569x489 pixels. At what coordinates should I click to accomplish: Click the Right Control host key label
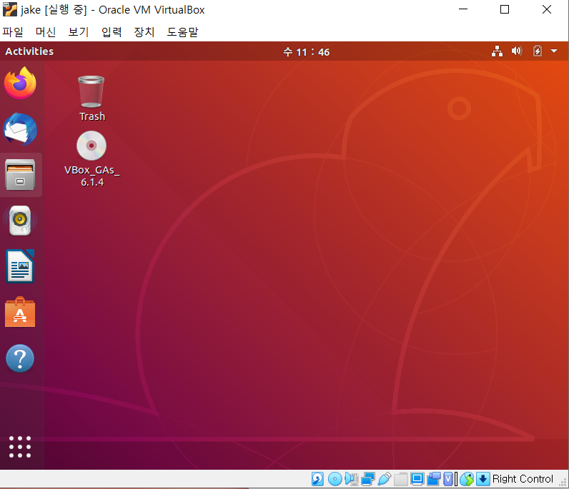(523, 479)
